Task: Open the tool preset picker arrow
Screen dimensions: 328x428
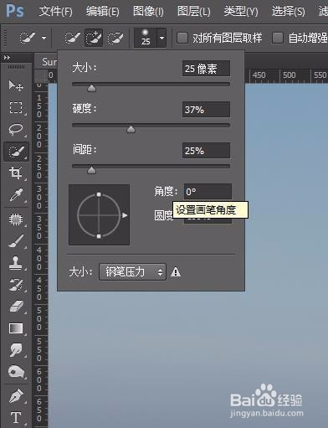Action: [x=44, y=38]
